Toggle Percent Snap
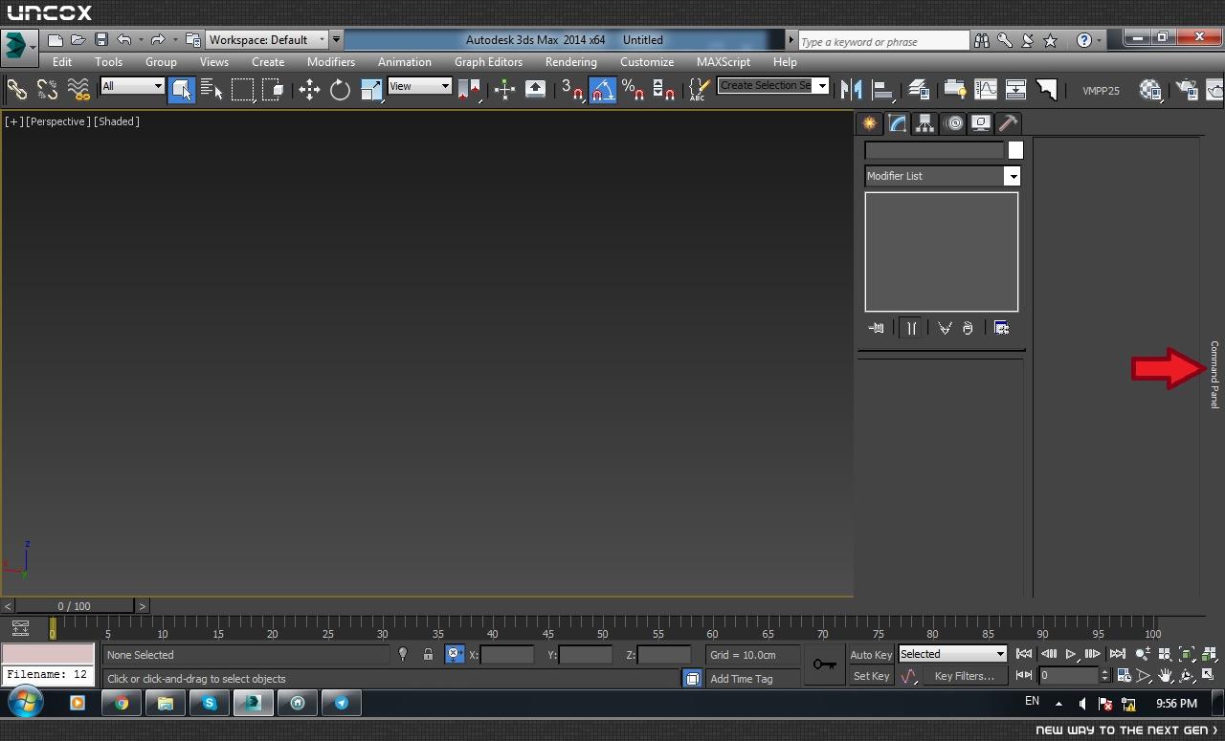Screen dimensions: 1225x741 [633, 90]
